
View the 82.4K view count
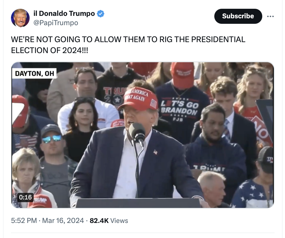tap(99, 220)
